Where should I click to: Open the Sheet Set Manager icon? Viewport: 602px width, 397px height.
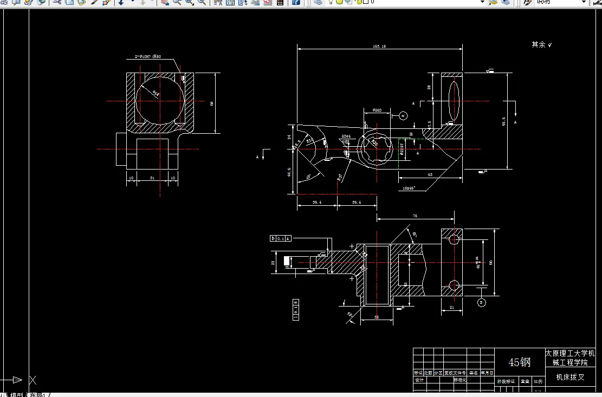coord(255,2)
